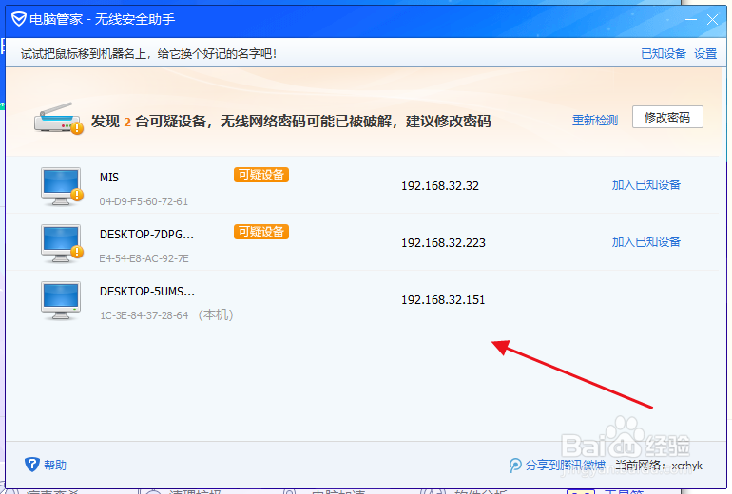Viewport: 732px width, 494px height.
Task: Click 分享到腾讯微博 share link
Action: point(566,465)
